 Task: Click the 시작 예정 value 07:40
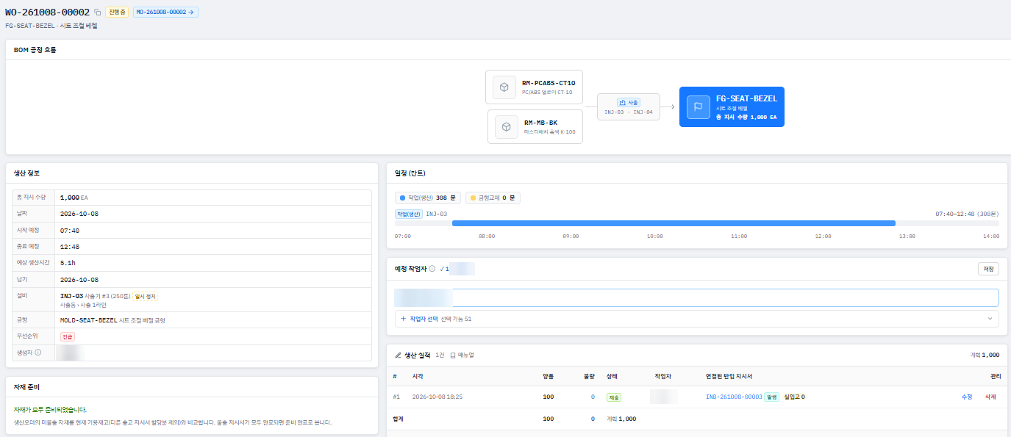coord(70,231)
